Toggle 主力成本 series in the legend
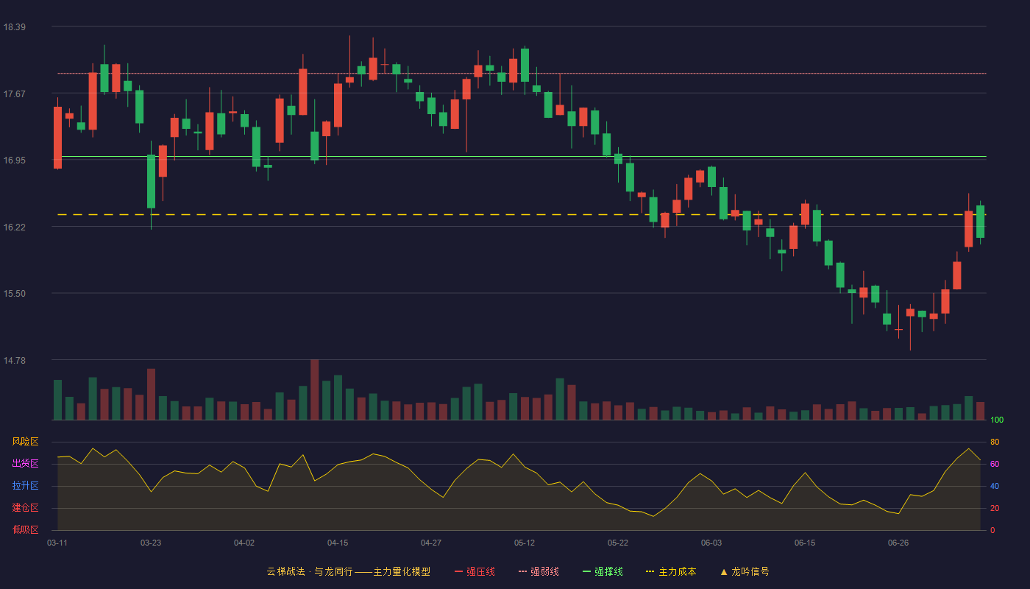The width and height of the screenshot is (1030, 589). [671, 571]
